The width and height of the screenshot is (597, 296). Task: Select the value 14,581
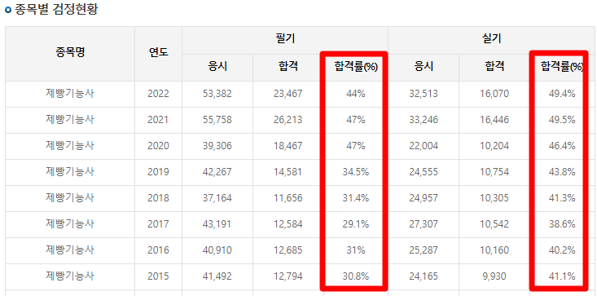click(x=288, y=172)
